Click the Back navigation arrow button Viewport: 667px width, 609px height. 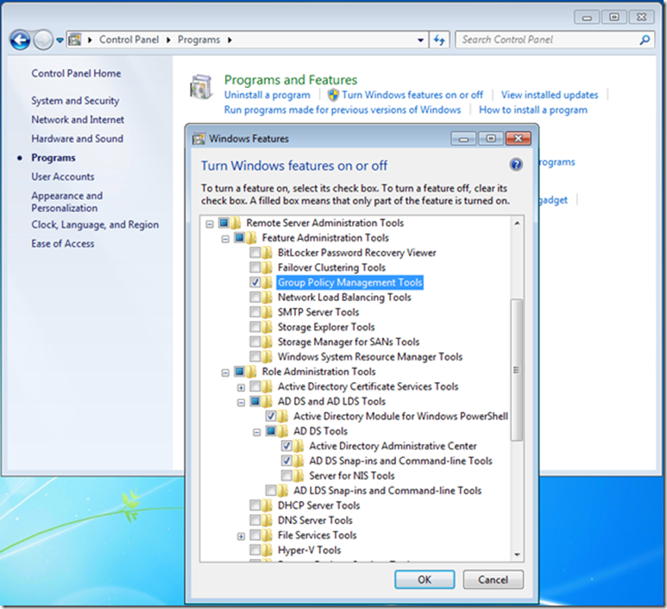click(x=20, y=40)
